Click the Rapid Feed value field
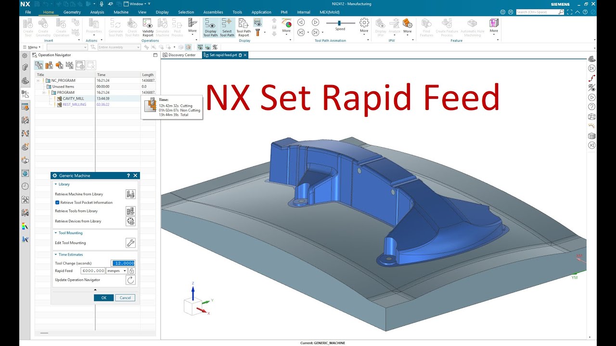616x346 pixels. (x=93, y=271)
